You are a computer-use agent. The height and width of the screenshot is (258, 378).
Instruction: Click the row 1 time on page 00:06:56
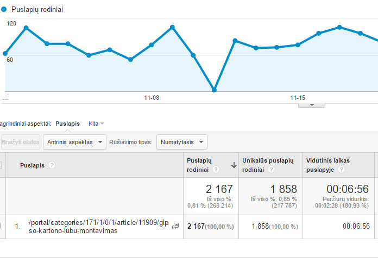click(x=356, y=226)
